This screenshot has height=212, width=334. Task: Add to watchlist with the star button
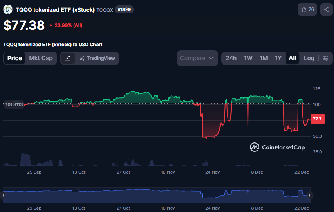click(307, 9)
